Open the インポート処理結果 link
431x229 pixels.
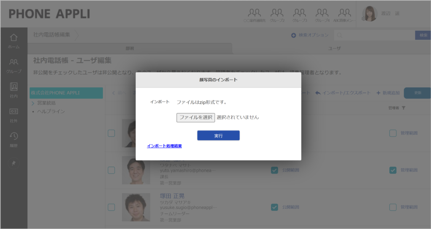pos(164,146)
